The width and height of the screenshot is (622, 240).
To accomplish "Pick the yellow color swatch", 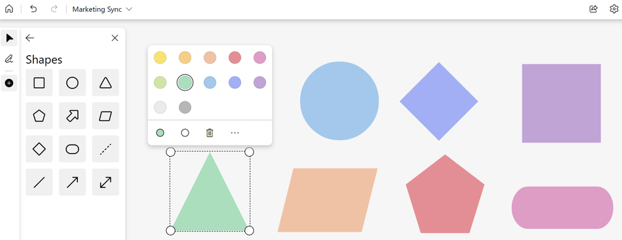I will 160,58.
